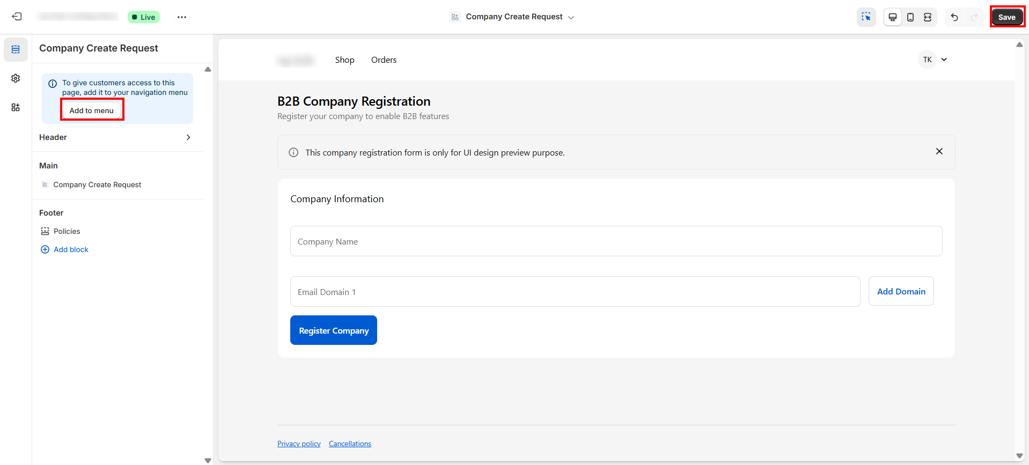1029x465 pixels.
Task: Switch to desktop preview icon
Action: 893,17
